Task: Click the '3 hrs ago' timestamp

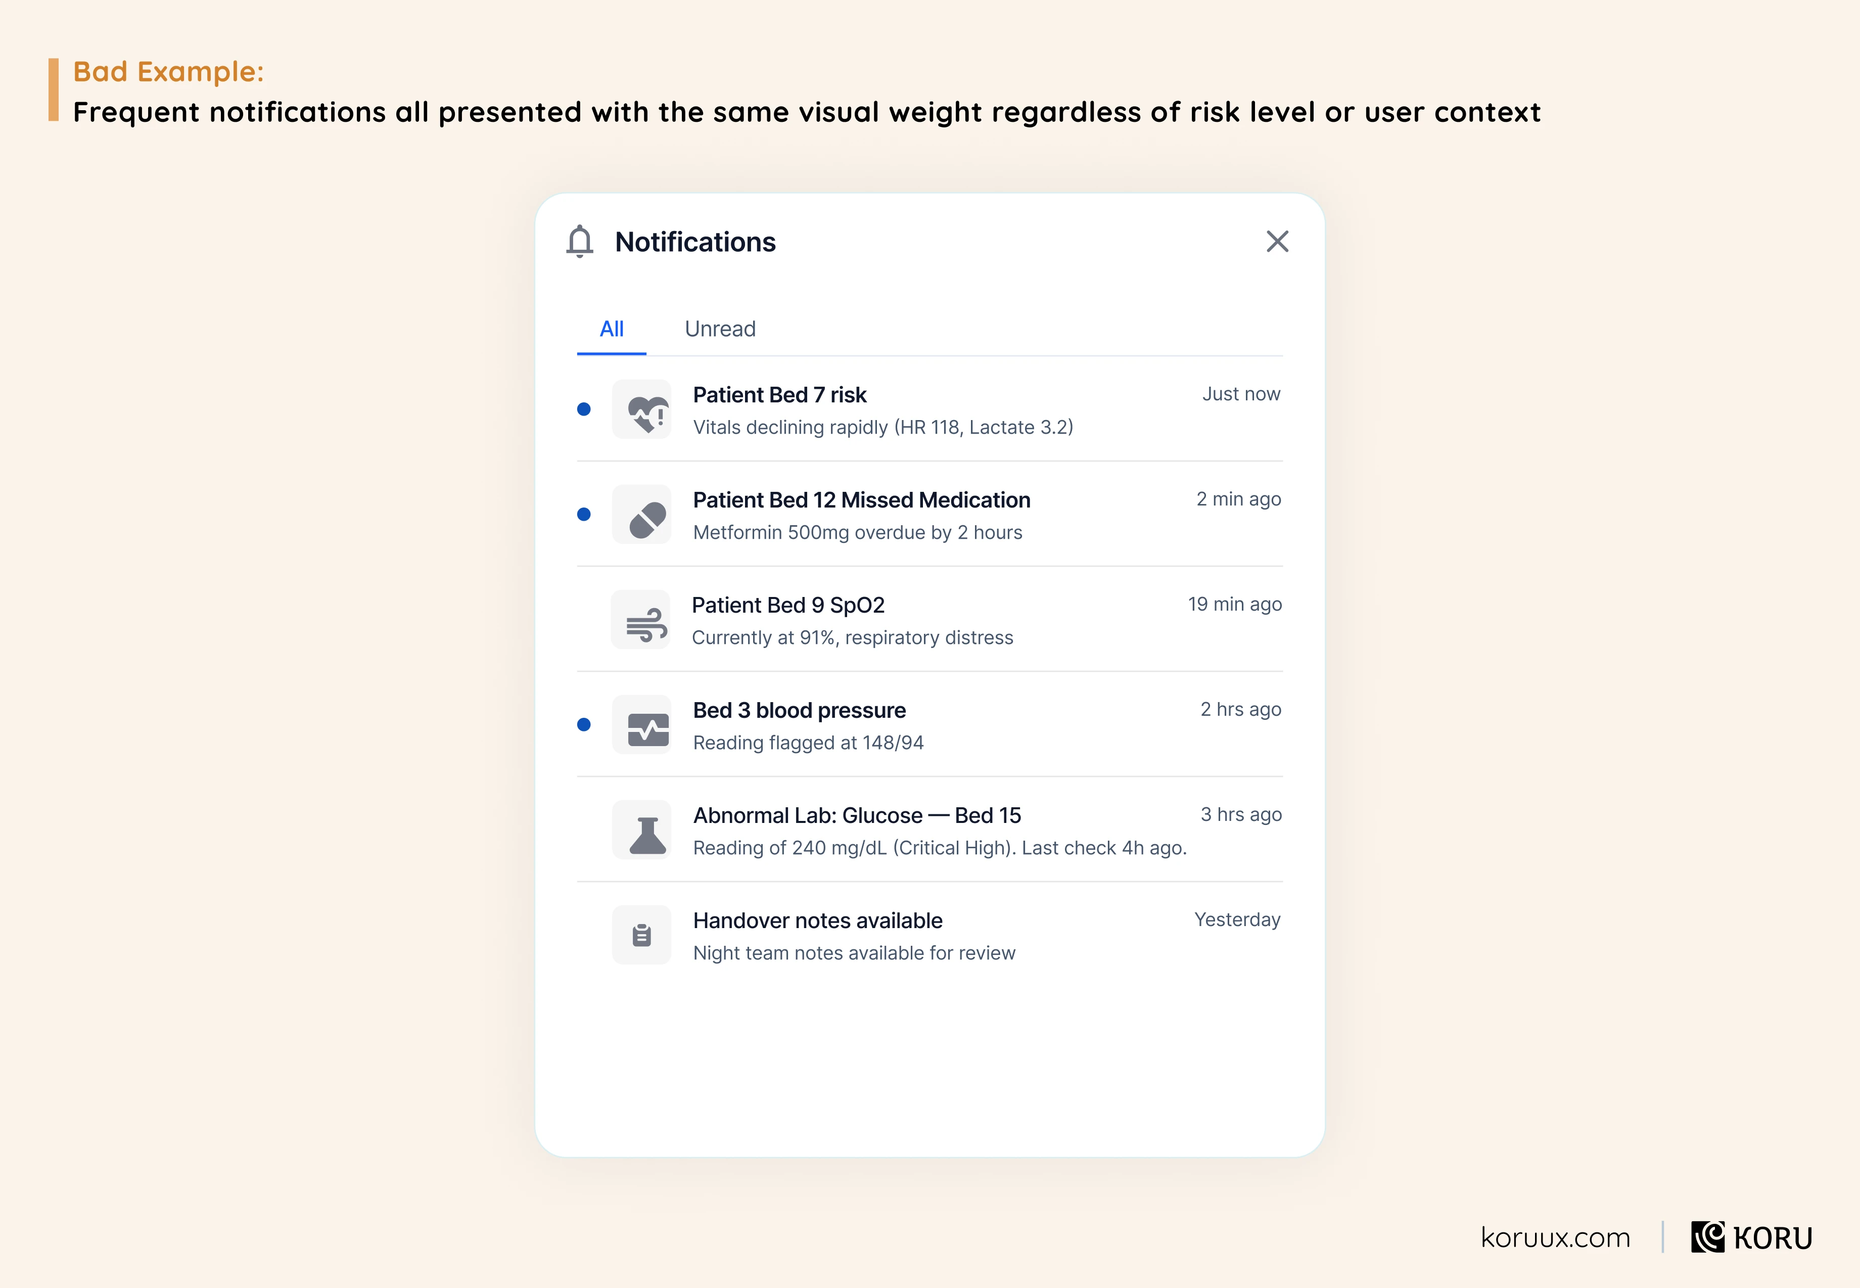Action: click(x=1240, y=814)
